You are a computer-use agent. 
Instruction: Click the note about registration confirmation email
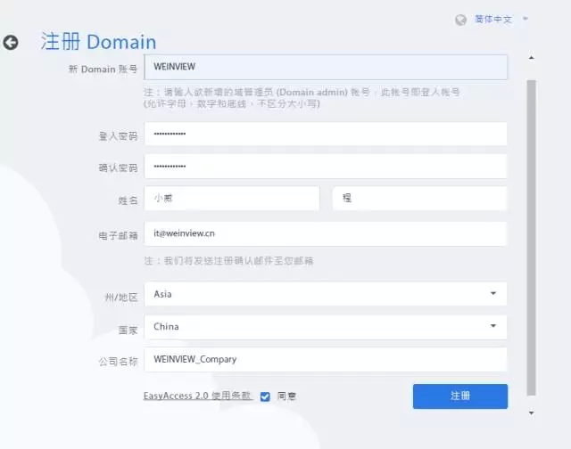click(228, 261)
